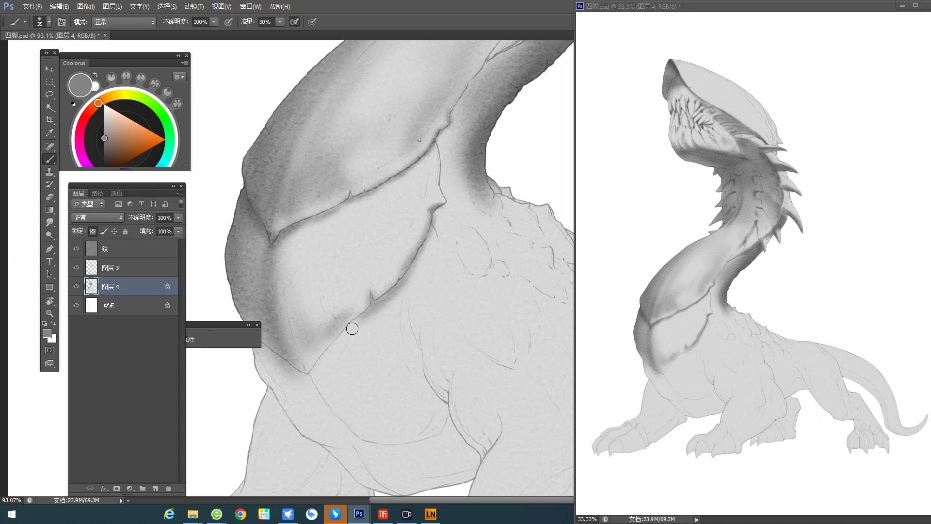Image resolution: width=931 pixels, height=524 pixels.
Task: Hide the 图层 3 layer
Action: (x=76, y=267)
